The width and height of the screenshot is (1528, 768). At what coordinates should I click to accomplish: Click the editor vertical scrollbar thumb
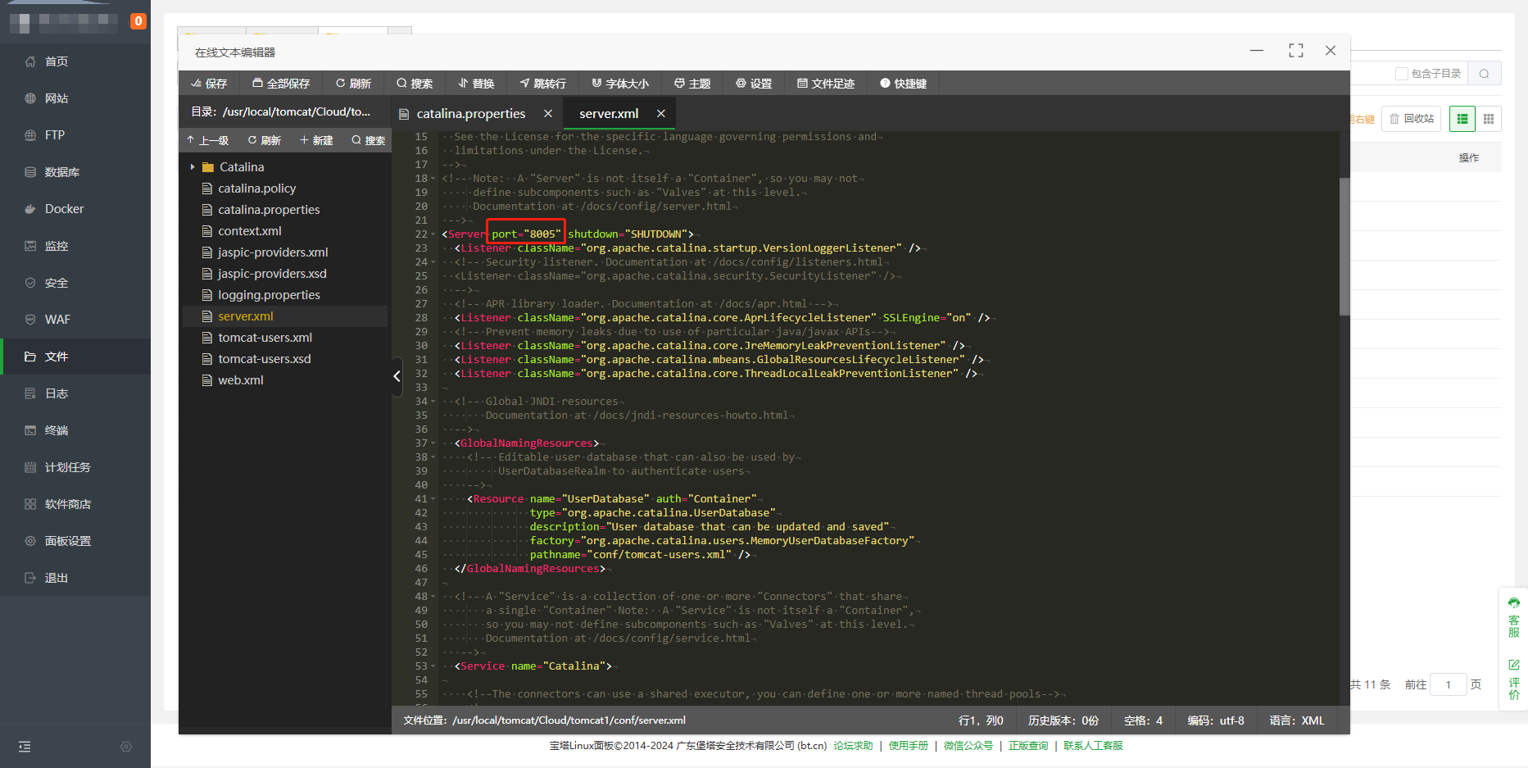click(x=1344, y=246)
